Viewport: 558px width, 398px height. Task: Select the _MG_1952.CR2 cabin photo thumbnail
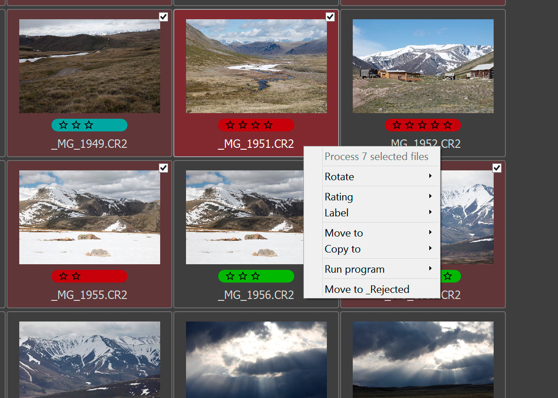(423, 66)
